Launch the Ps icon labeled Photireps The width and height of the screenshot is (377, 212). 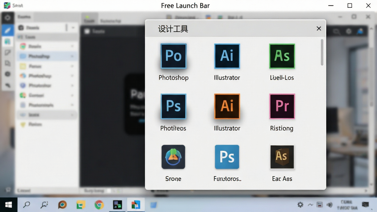click(173, 106)
